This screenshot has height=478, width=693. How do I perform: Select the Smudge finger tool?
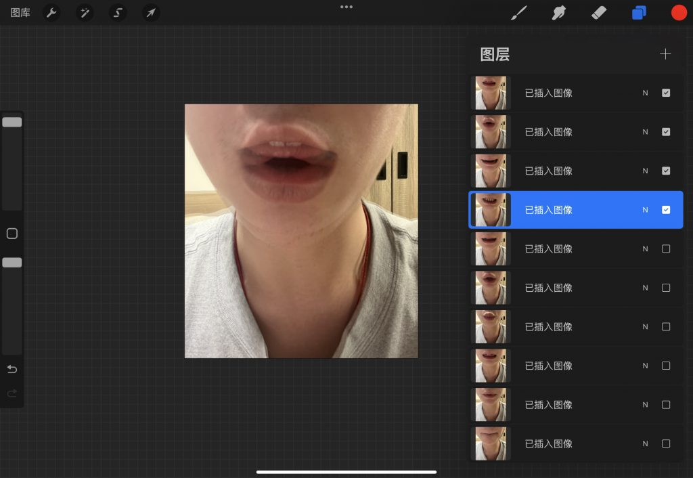tap(558, 13)
